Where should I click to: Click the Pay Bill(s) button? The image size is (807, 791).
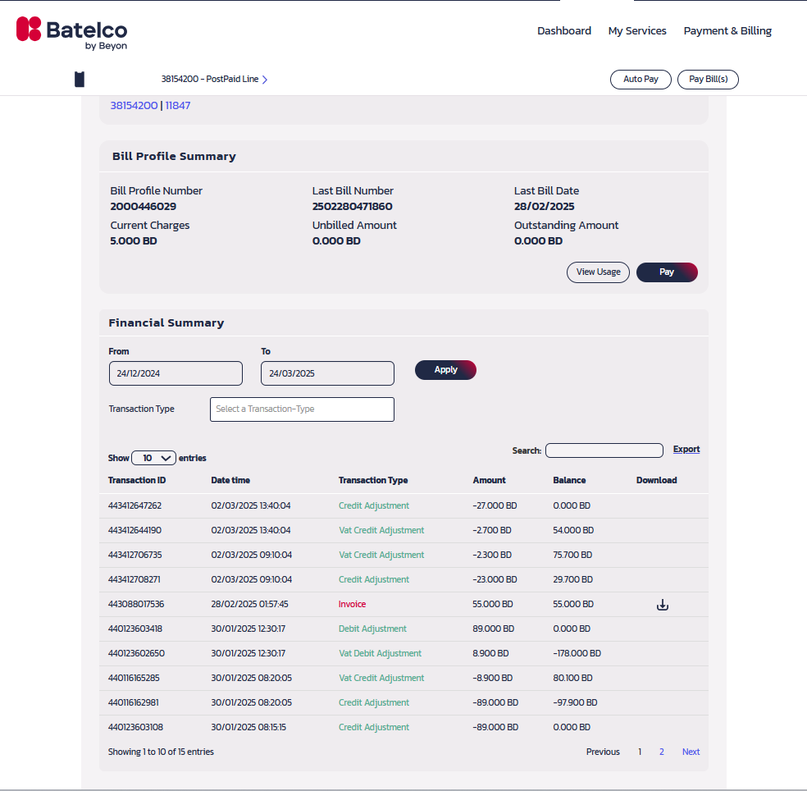709,80
